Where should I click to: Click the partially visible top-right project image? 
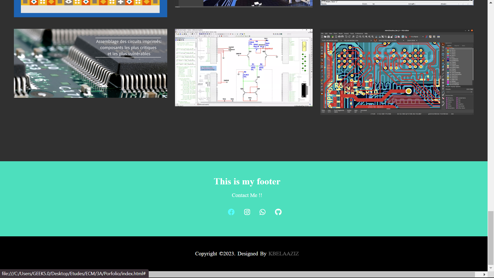(396, 2)
